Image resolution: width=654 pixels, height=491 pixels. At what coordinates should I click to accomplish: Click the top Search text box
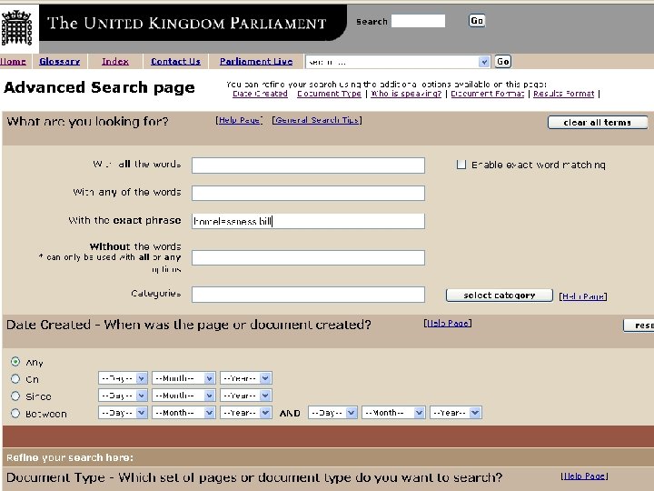418,21
